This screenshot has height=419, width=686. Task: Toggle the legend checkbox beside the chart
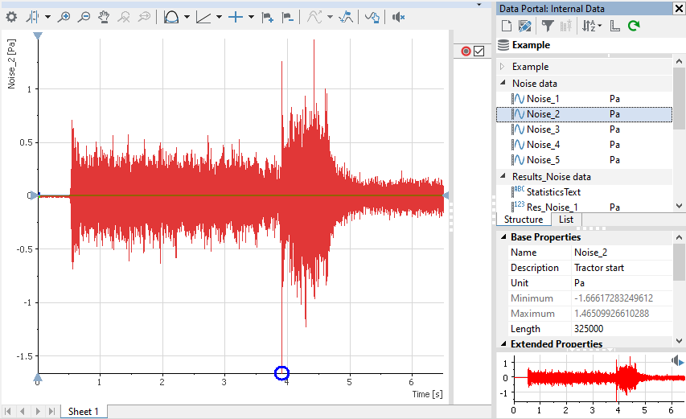pyautogui.click(x=479, y=51)
